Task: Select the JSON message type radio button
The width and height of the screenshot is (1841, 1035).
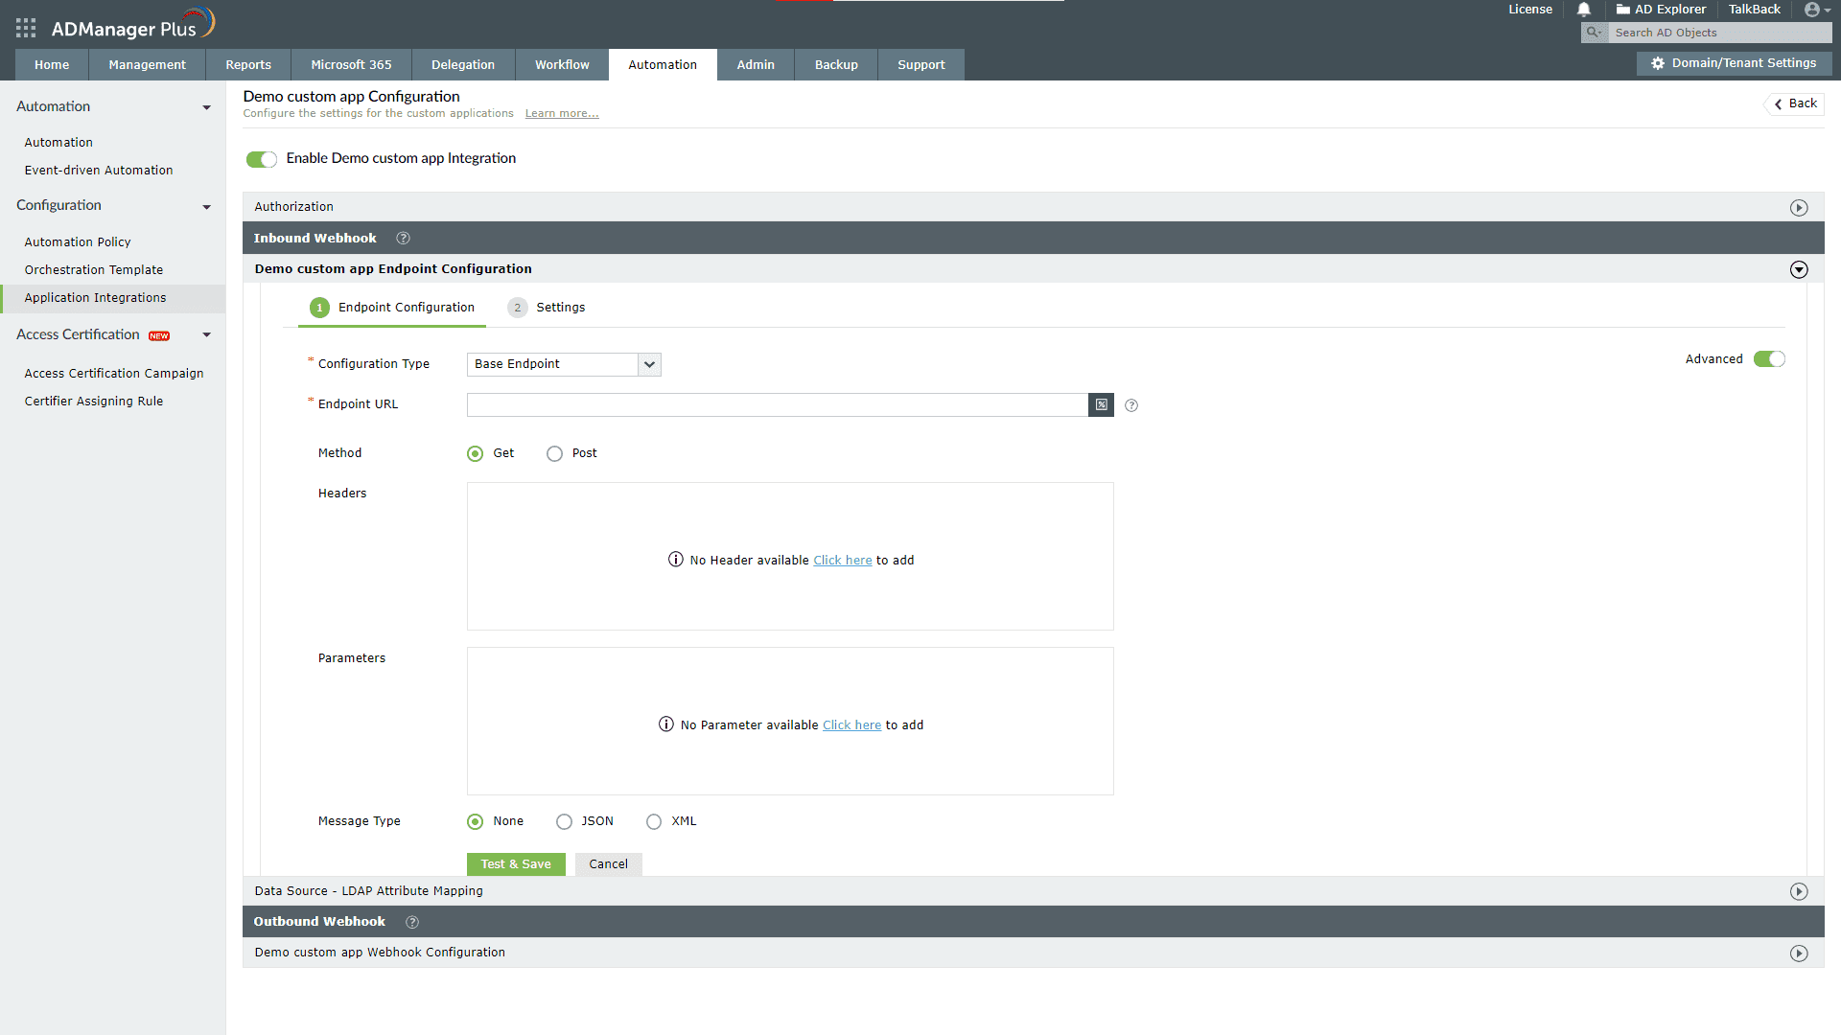Action: click(564, 821)
